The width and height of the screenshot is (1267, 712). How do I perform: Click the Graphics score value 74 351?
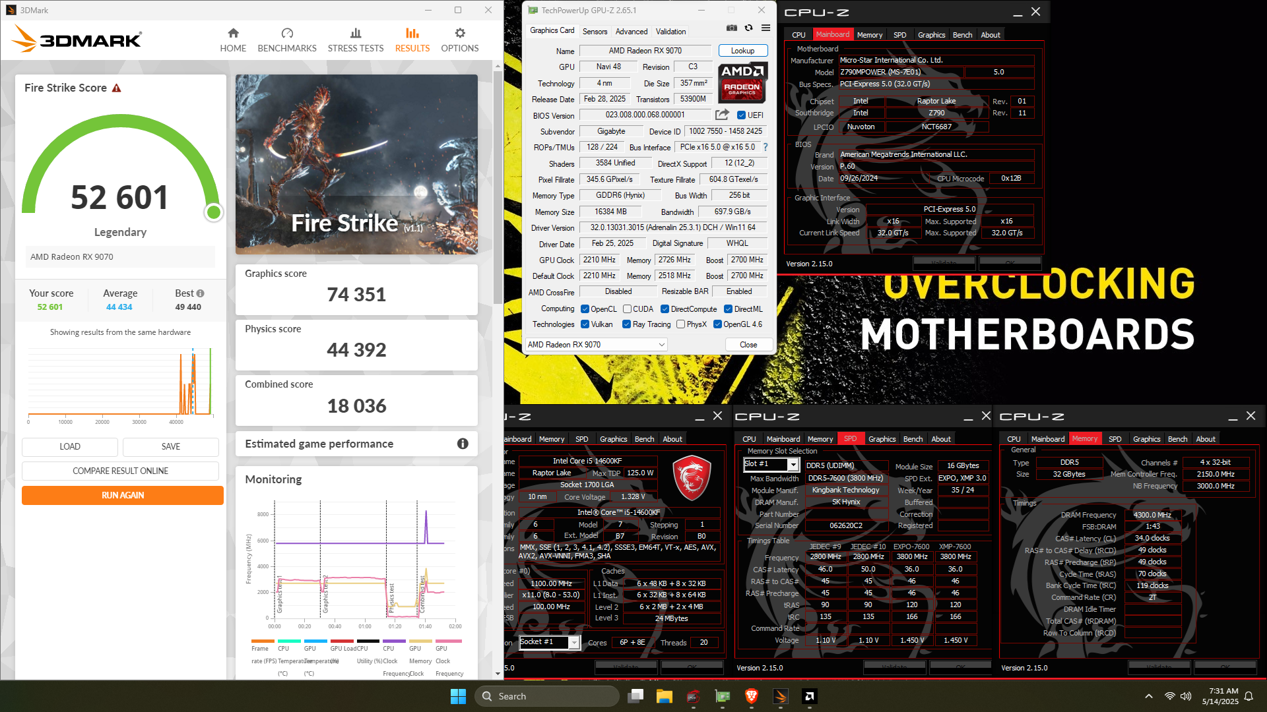point(356,295)
